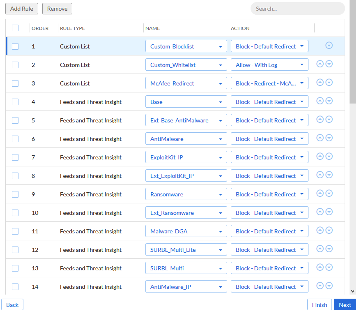The width and height of the screenshot is (359, 311).
Task: Move Custom_Whitelist rule up in order
Action: coord(320,64)
